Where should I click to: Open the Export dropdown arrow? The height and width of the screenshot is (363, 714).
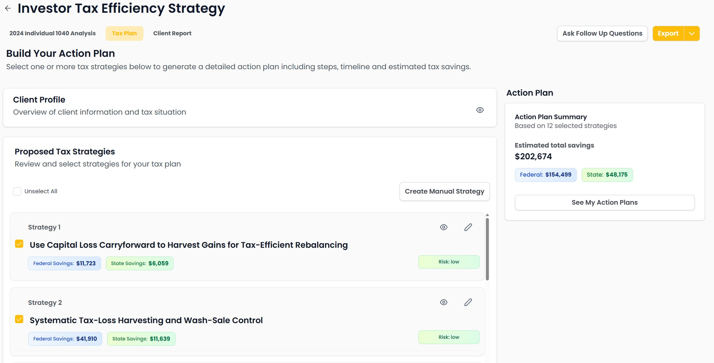[692, 34]
